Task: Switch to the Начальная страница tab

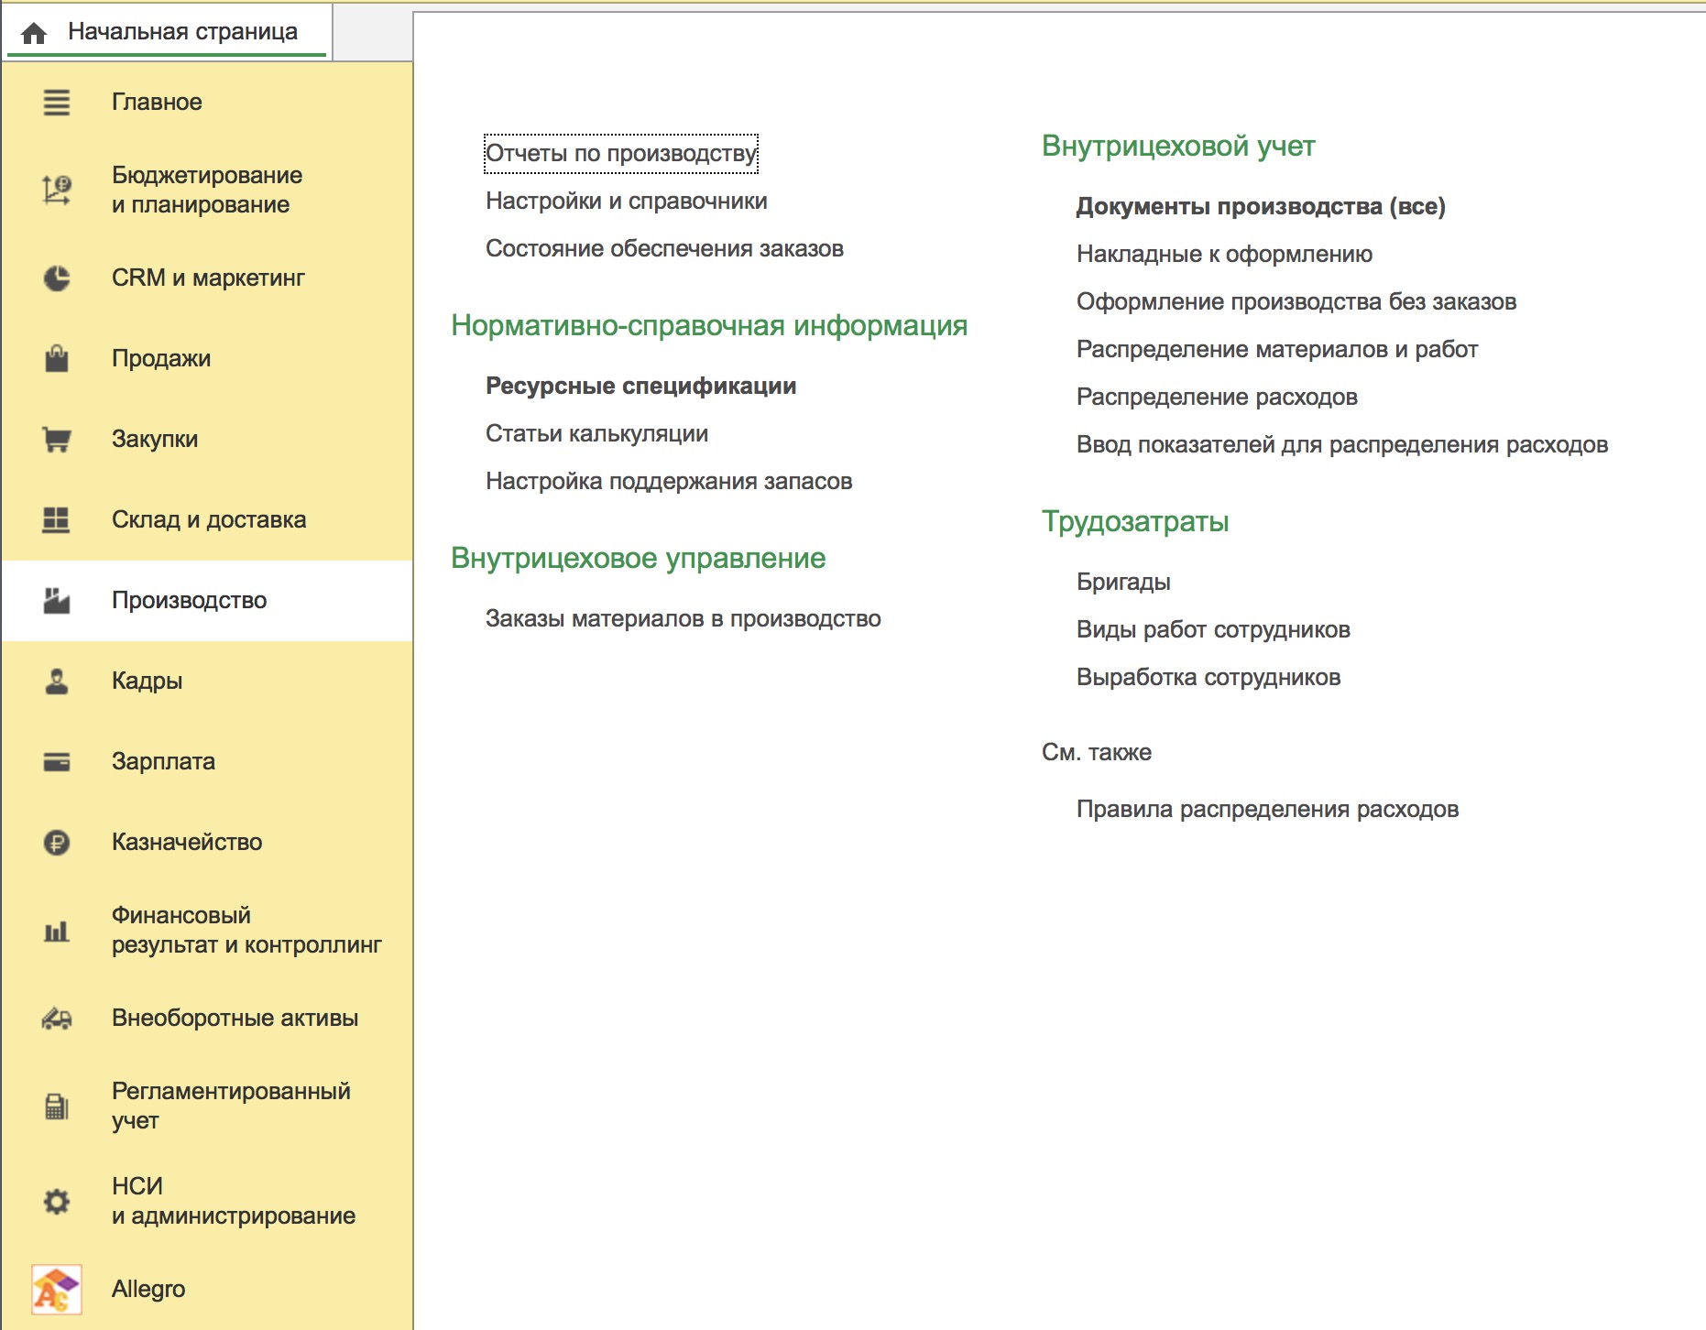Action: 166,32
